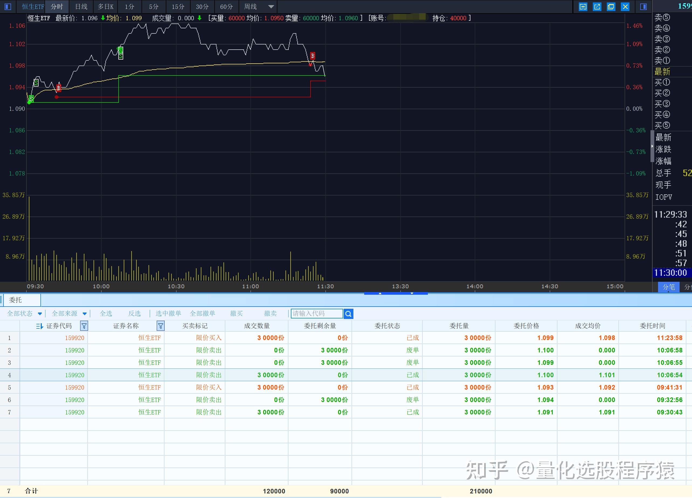
Task: Switch to the 日线 chart tab
Action: [81, 7]
